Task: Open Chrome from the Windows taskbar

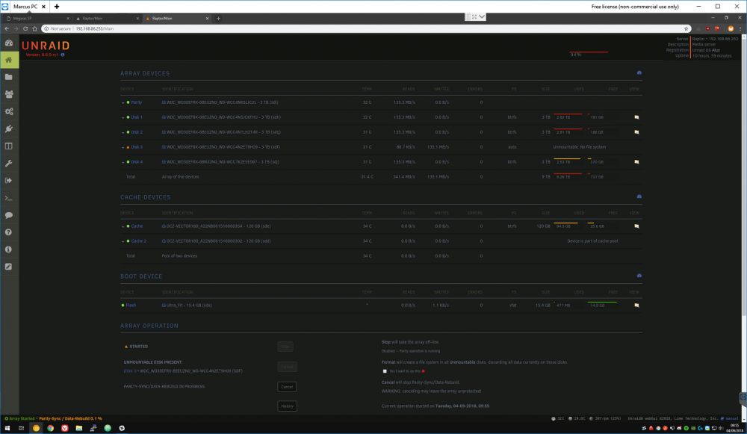Action: [x=51, y=428]
